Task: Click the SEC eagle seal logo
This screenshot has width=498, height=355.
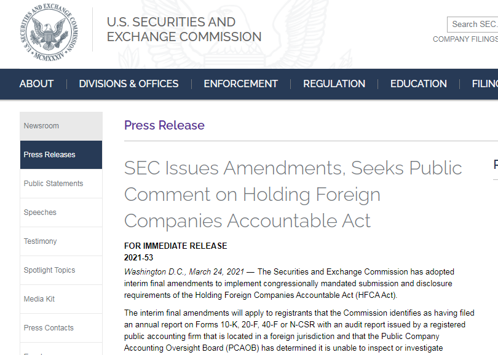Action: [49, 33]
